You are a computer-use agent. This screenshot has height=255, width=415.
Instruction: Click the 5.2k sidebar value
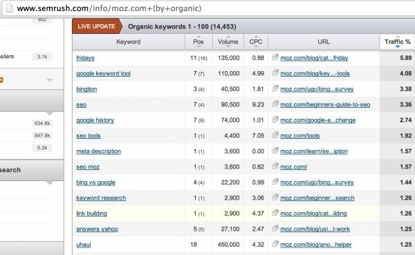click(42, 148)
